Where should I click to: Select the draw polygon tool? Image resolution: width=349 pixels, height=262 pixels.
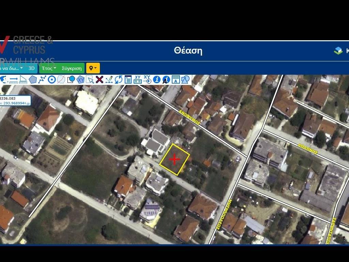33,79
